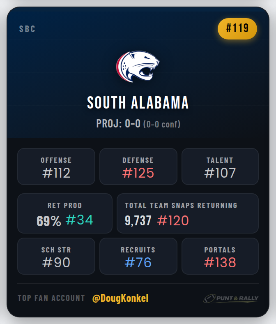Select the Defense #125 stat card

point(138,167)
